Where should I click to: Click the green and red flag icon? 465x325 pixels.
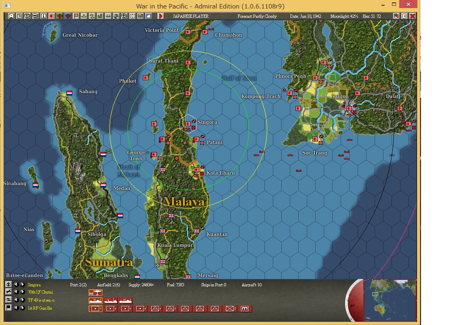396,16
